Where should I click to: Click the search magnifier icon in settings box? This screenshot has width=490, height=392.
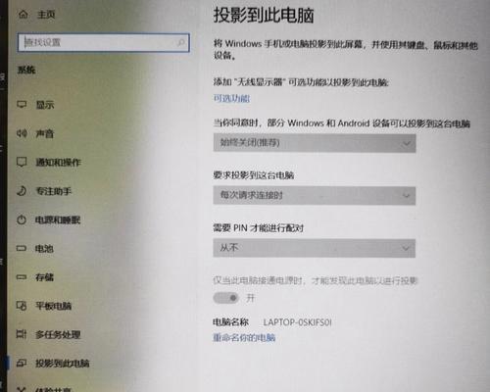click(x=180, y=42)
